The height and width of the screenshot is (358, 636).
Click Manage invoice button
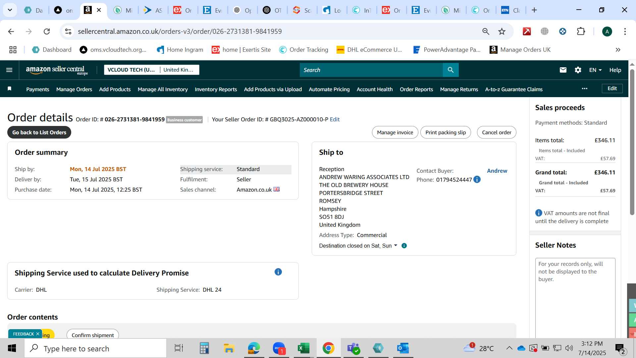tap(395, 132)
